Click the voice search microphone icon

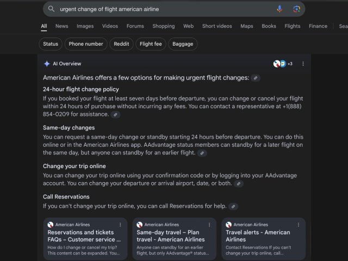279,9
